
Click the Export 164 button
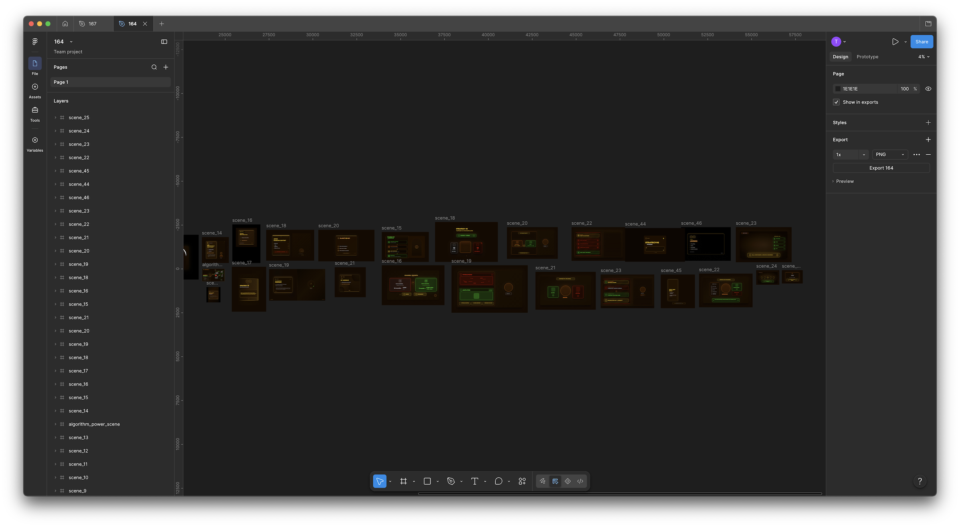pos(881,168)
